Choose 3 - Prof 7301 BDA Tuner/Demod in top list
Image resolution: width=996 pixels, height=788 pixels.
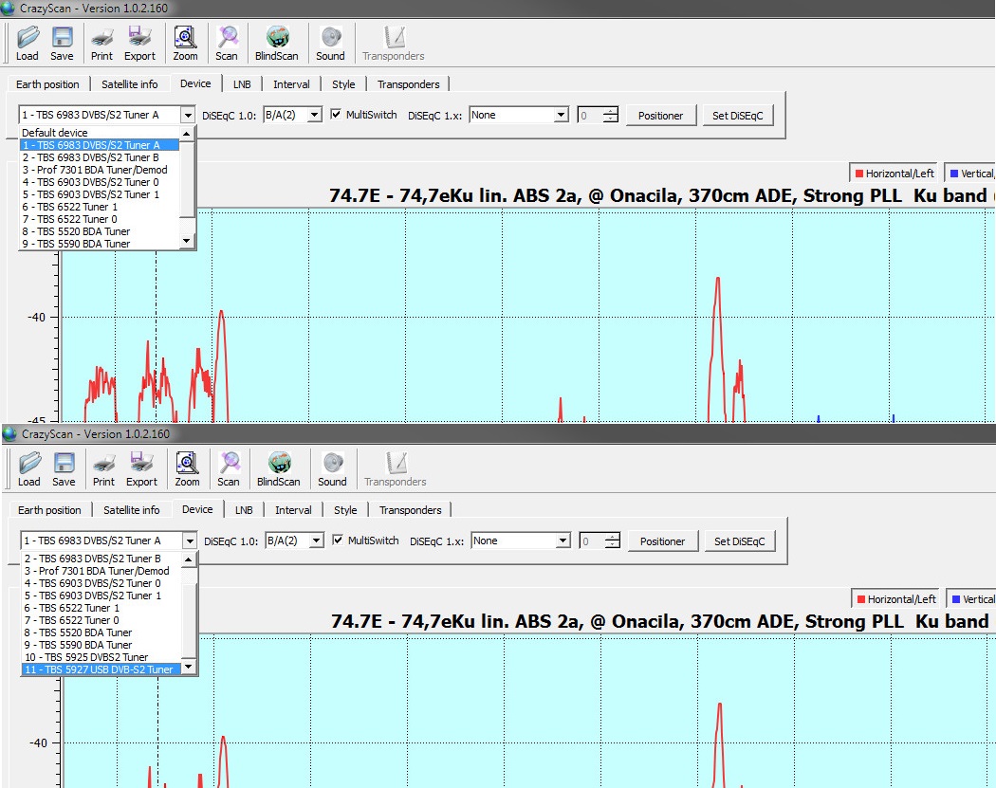click(100, 170)
